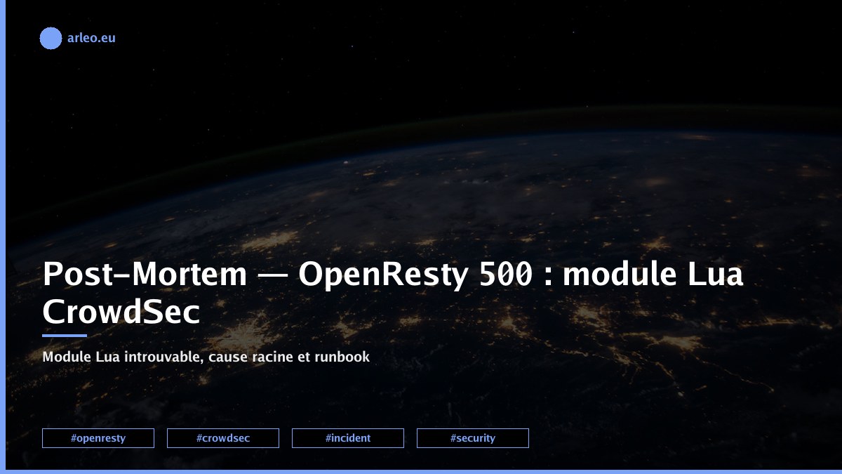Screen dimensions: 842x474
Task: Click the Post-Mortem OpenResty 500 title
Action: click(393, 293)
